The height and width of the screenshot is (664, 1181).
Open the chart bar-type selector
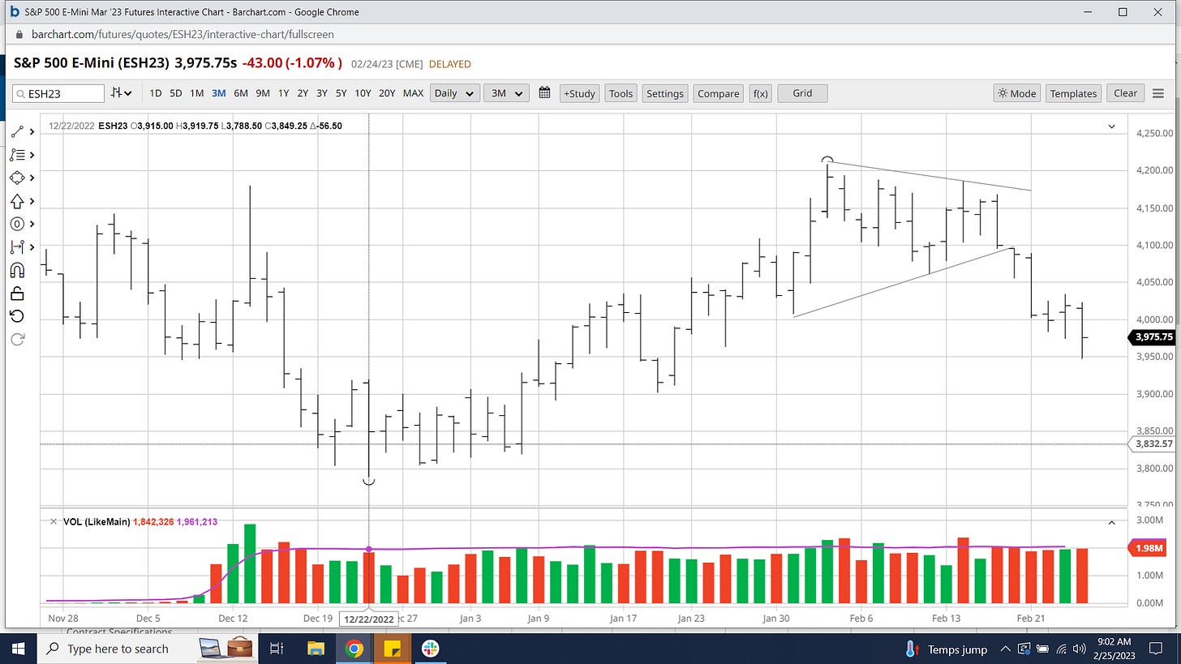click(122, 93)
